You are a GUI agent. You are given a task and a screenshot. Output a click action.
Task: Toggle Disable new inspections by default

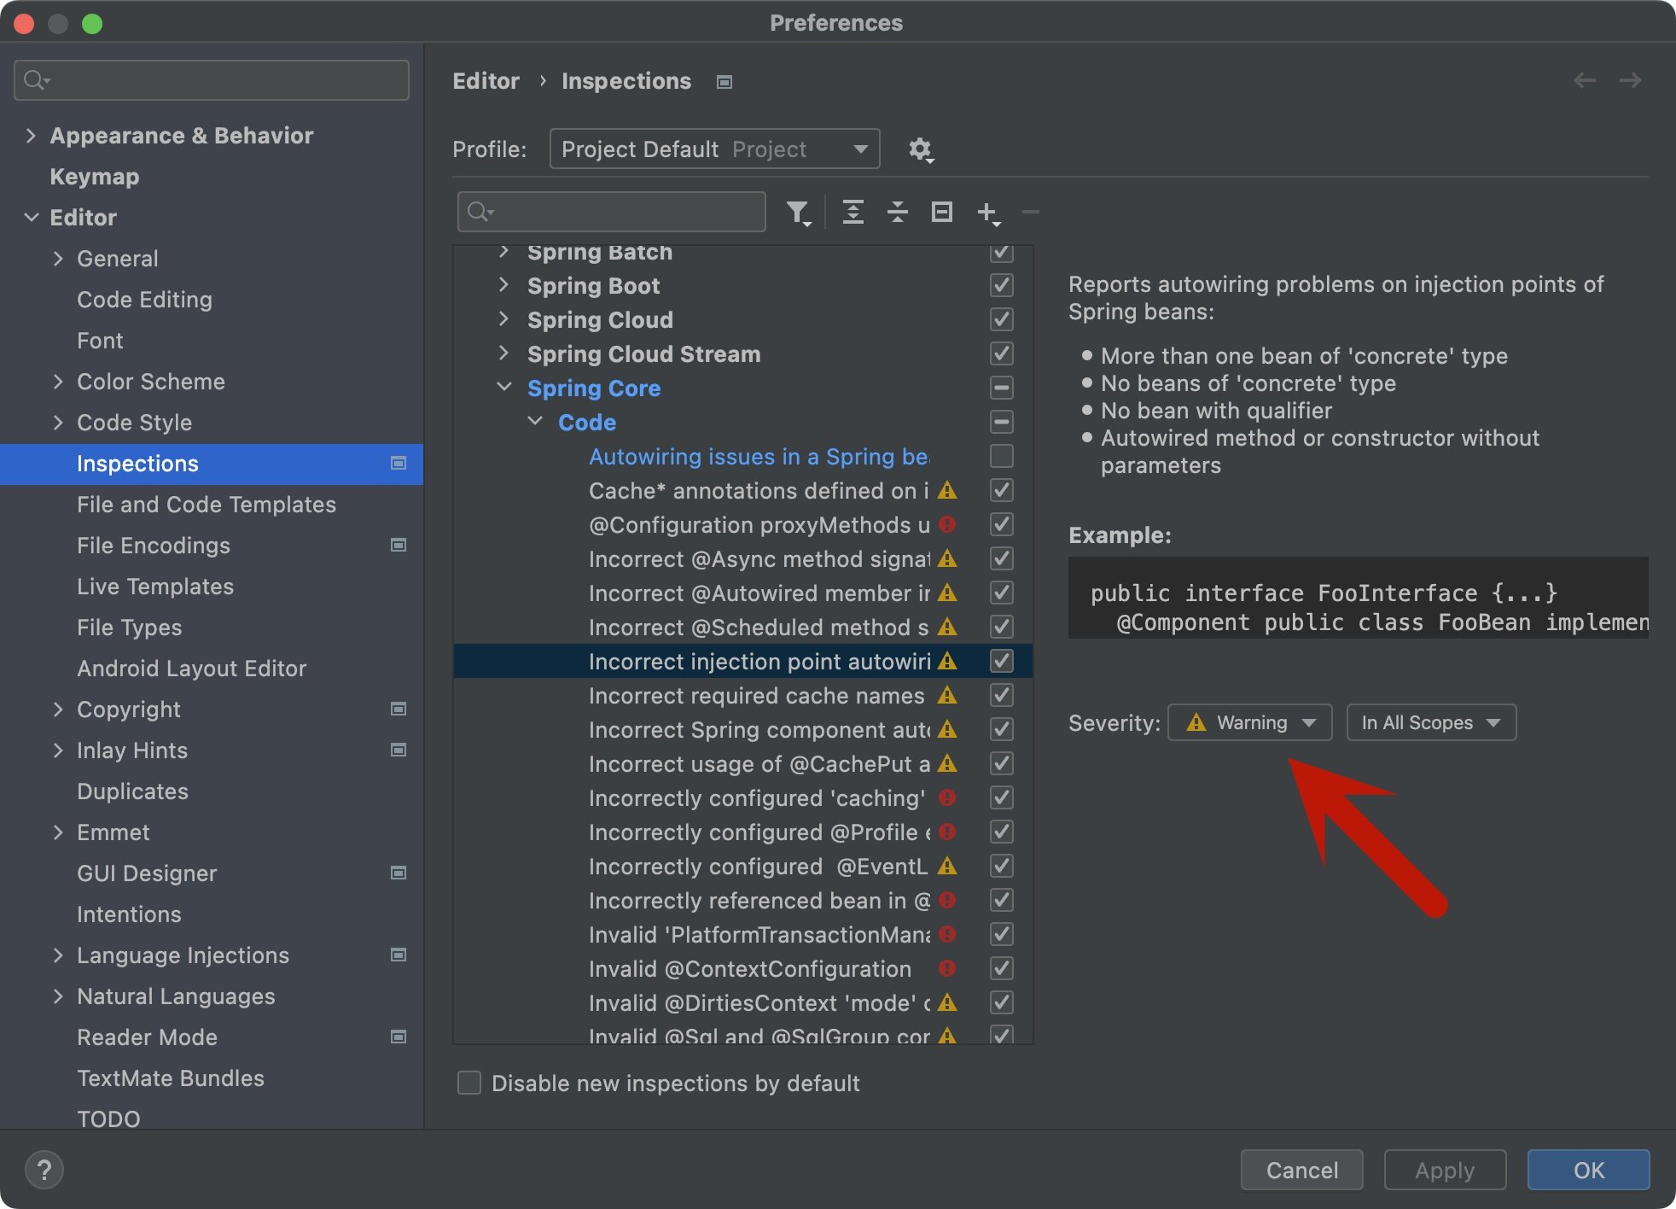coord(469,1083)
